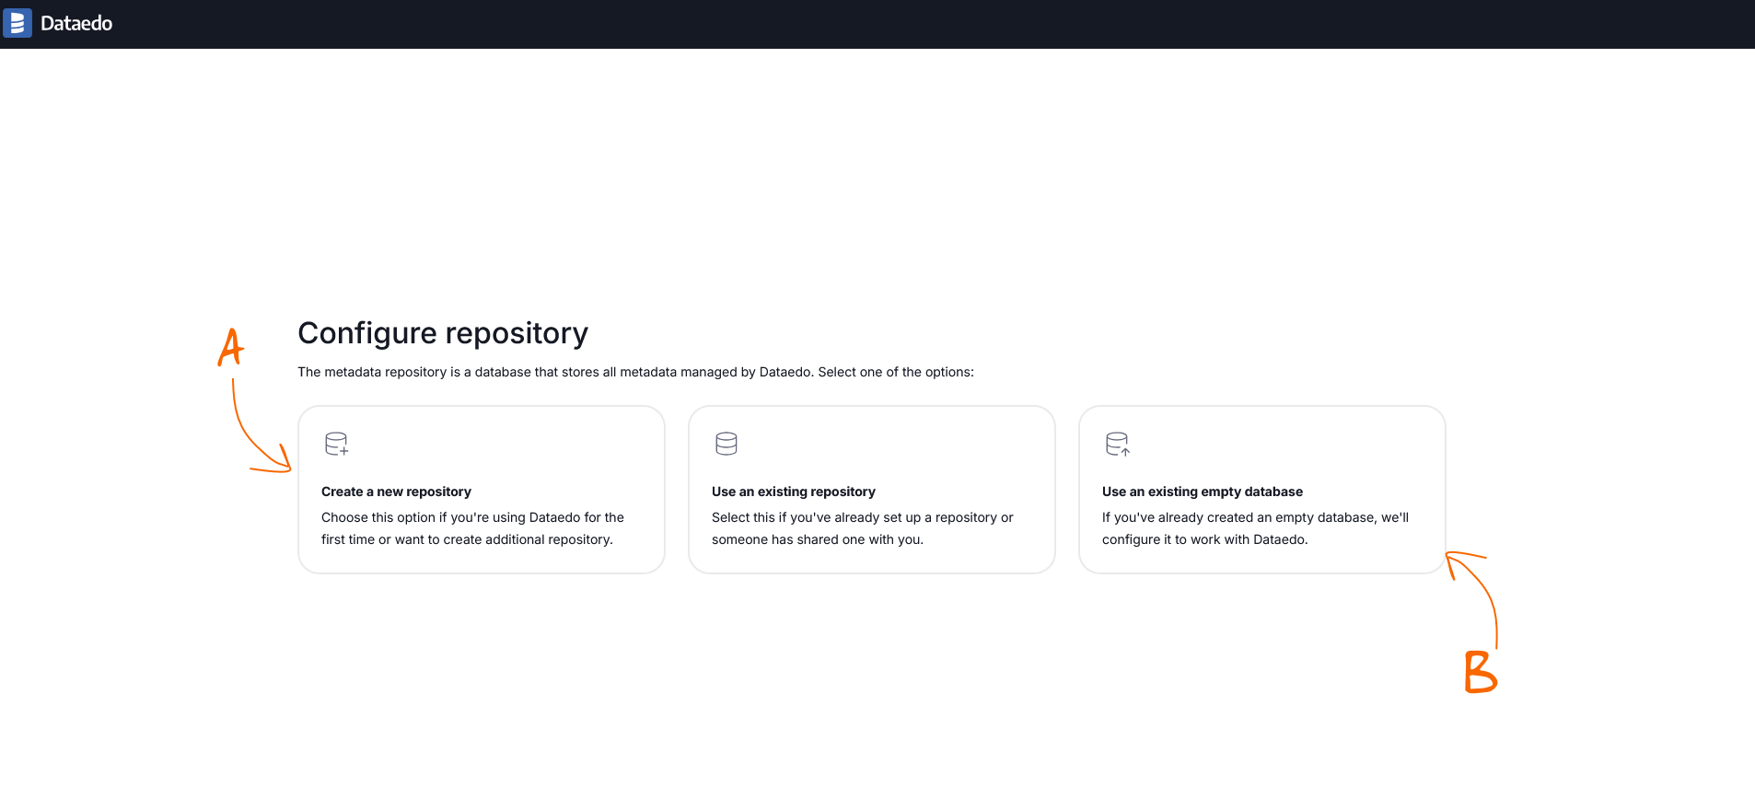This screenshot has width=1755, height=798.
Task: Click the database-plus icon for new repository
Action: click(337, 444)
